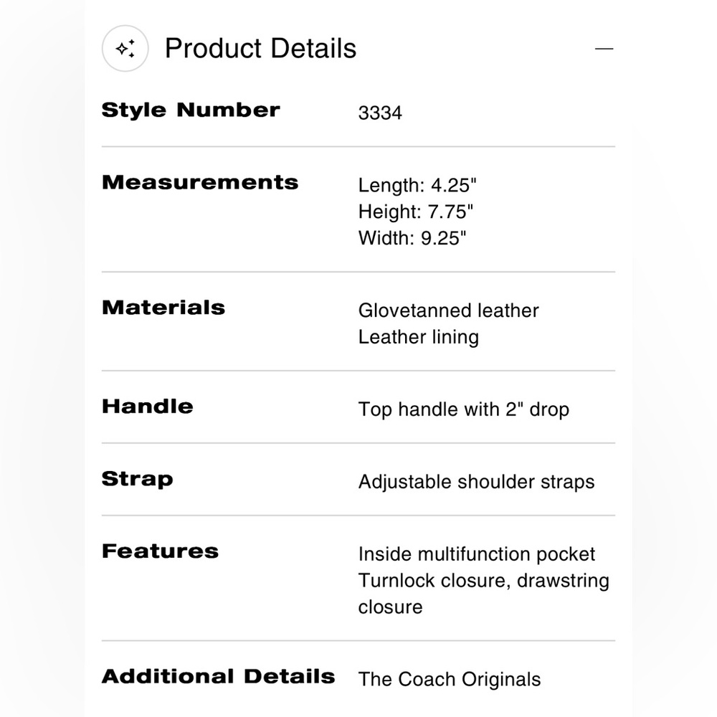
Task: Click the Top handle with 2" drop text
Action: (x=463, y=409)
